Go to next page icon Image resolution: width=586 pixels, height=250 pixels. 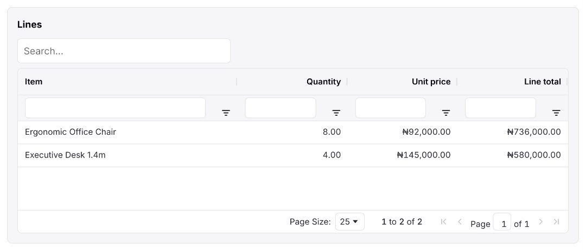540,222
